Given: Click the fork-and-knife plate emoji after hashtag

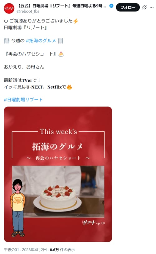Looking at the screenshot, I should click(60, 41).
